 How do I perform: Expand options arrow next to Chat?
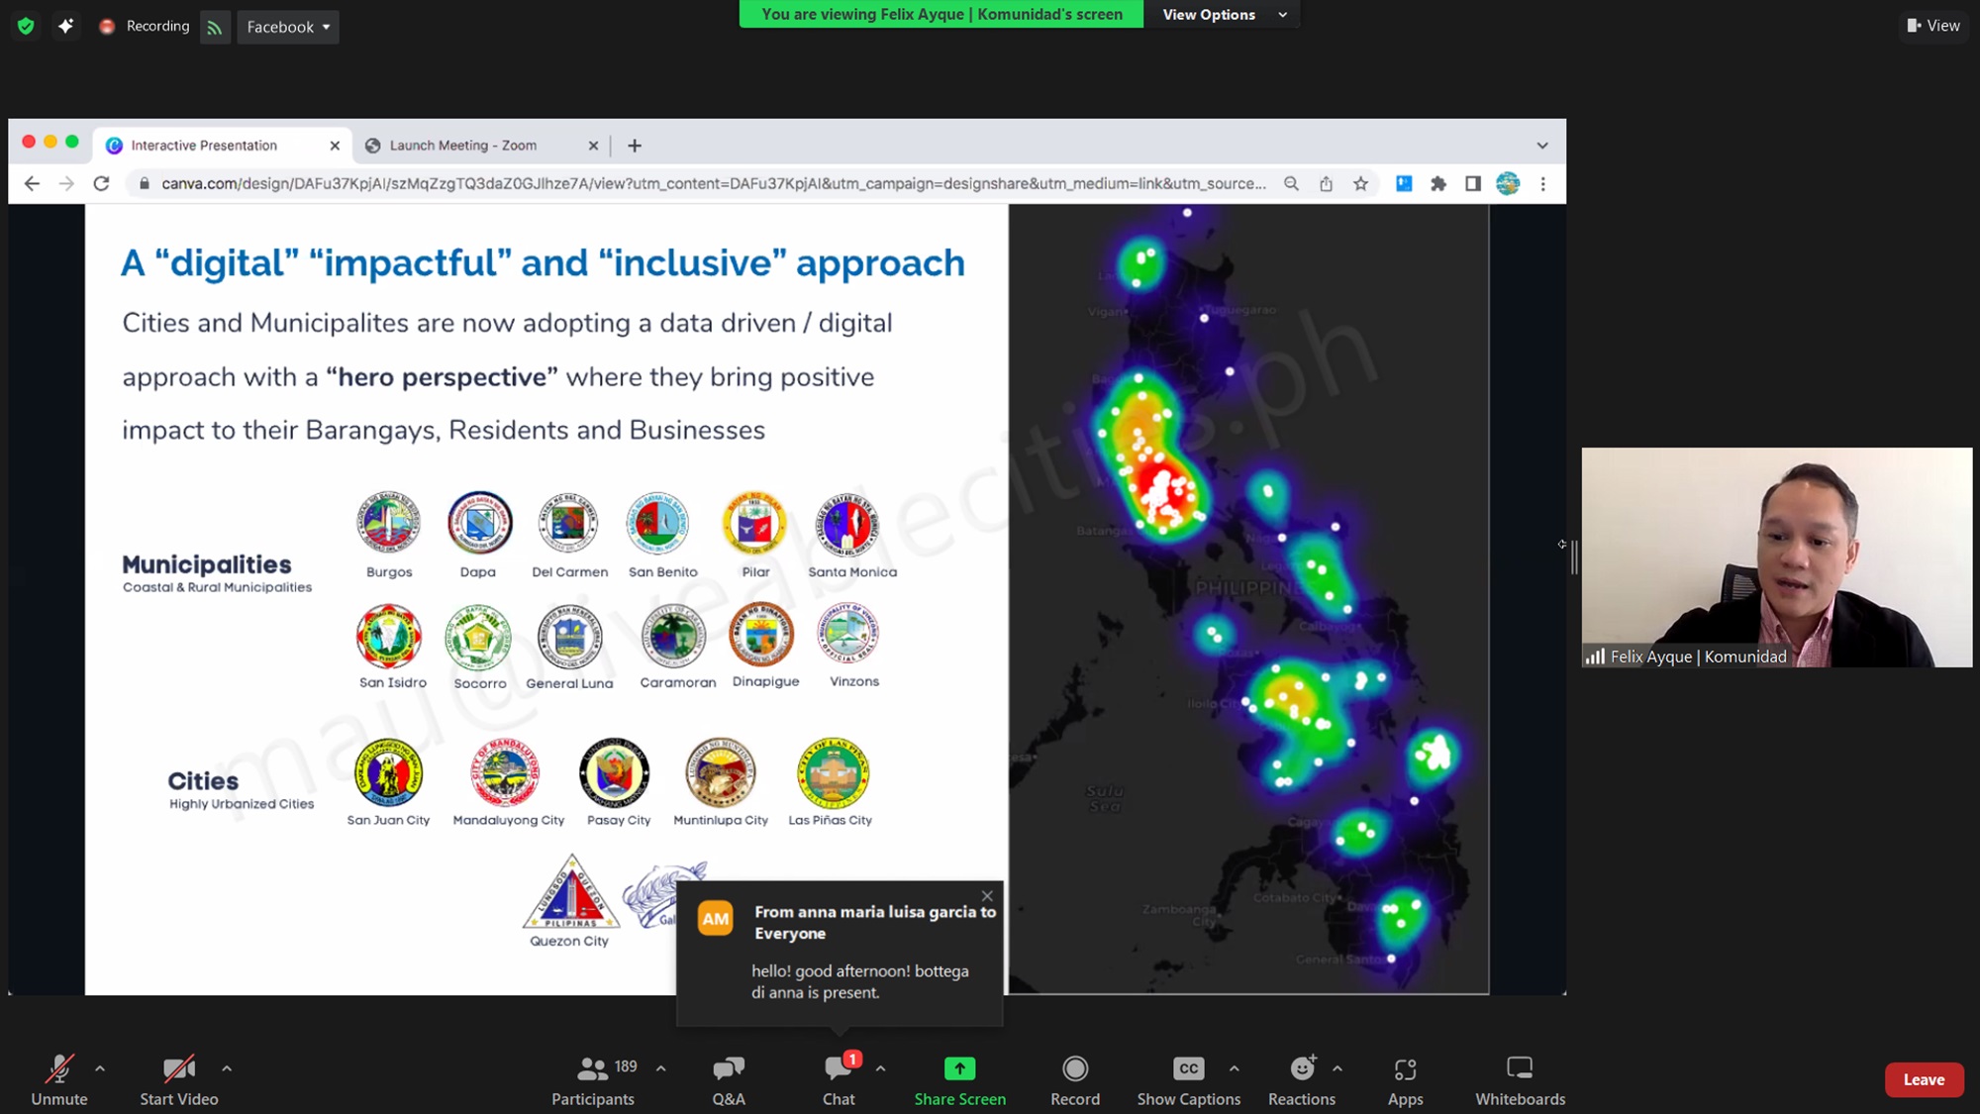[880, 1068]
